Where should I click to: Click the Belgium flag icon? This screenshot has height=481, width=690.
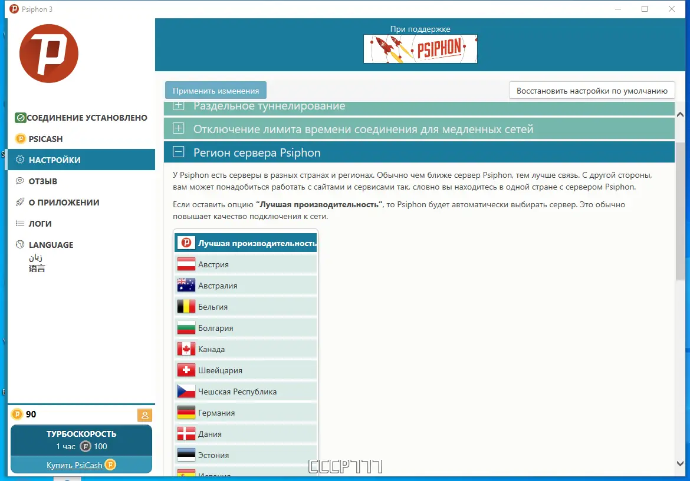click(x=186, y=307)
